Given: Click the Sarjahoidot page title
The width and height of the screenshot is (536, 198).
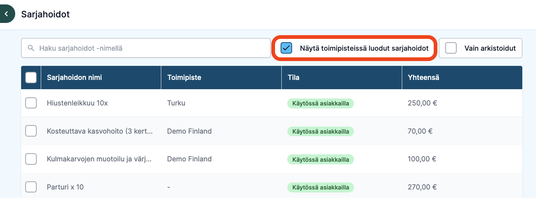Looking at the screenshot, I should coord(46,14).
